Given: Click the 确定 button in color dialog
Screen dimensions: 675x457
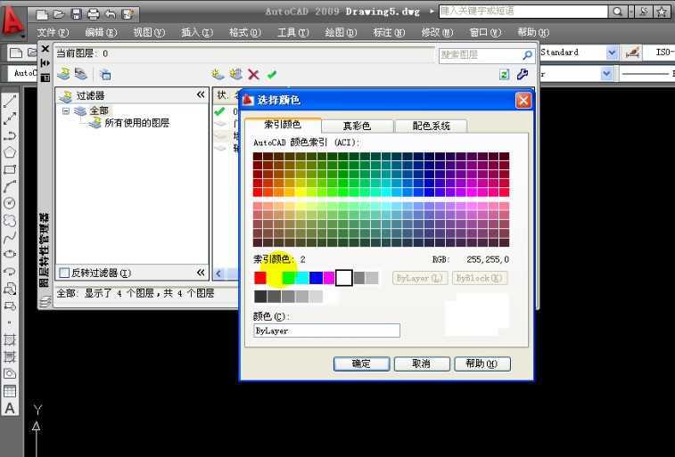Looking at the screenshot, I should pyautogui.click(x=361, y=363).
